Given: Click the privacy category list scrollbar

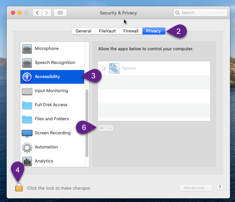Looking at the screenshot, I should pyautogui.click(x=87, y=123).
